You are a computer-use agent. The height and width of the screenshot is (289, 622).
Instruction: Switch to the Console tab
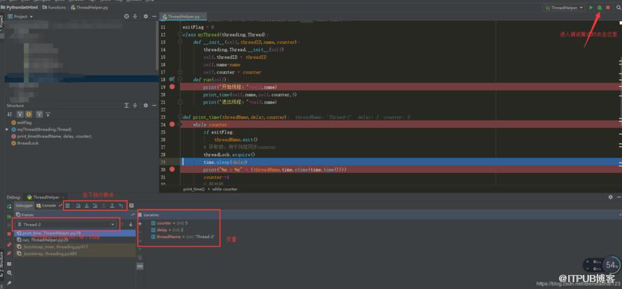[46, 206]
